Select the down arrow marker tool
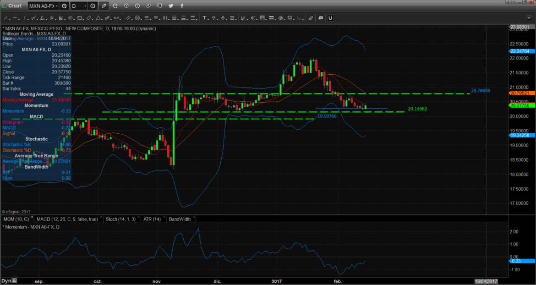Screen dimensions: 536x285 coord(223,18)
